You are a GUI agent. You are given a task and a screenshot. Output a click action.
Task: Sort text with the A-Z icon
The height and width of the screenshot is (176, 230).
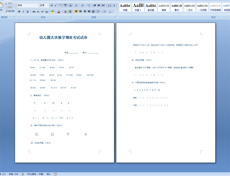tap(109, 6)
